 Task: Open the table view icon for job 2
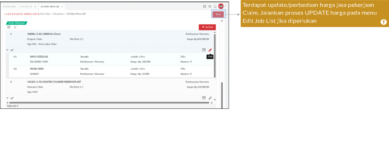click(204, 98)
